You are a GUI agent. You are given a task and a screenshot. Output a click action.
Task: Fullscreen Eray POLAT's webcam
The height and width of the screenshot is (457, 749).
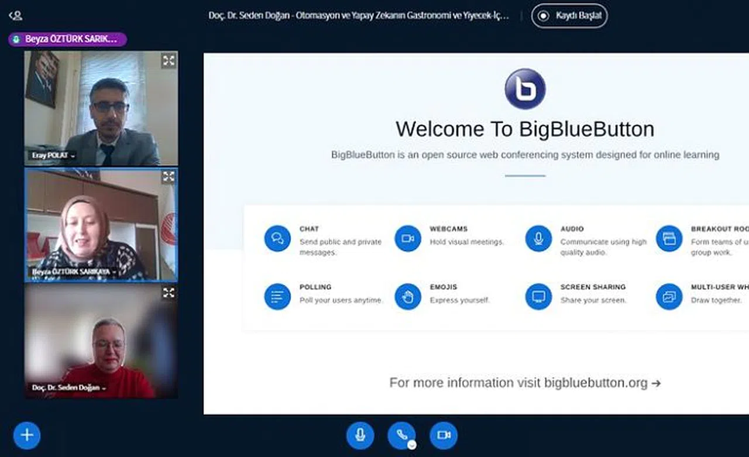(x=169, y=60)
